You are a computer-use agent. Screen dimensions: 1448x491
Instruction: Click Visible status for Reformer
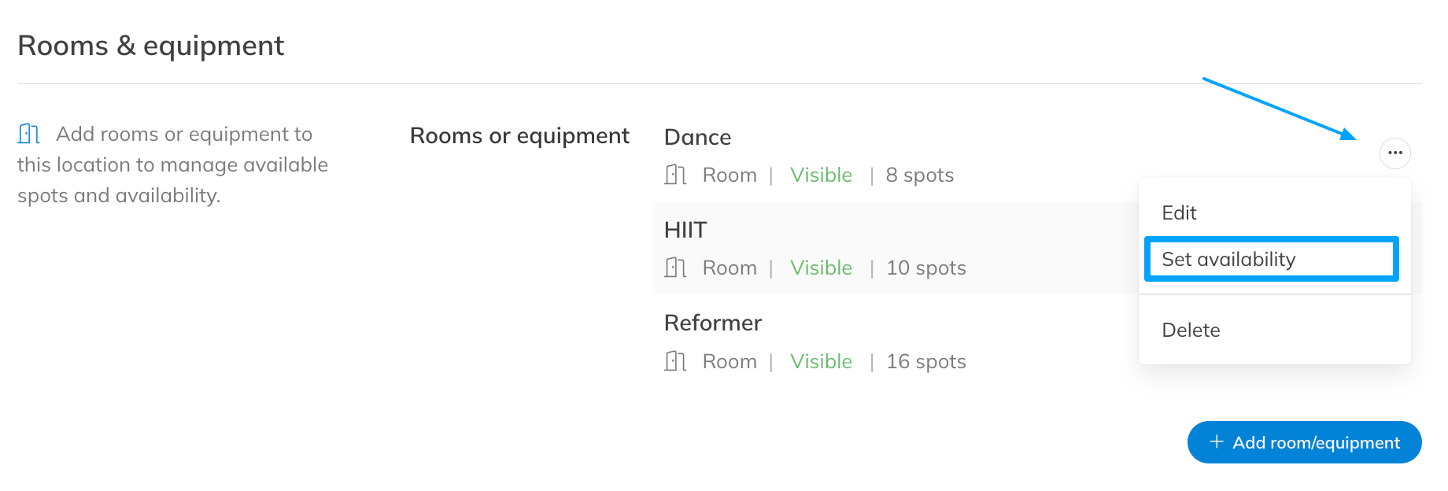coord(821,361)
